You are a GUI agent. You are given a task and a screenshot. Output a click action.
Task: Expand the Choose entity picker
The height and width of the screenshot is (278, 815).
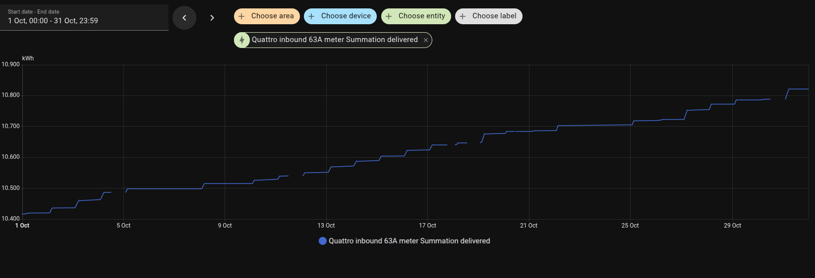(x=421, y=16)
